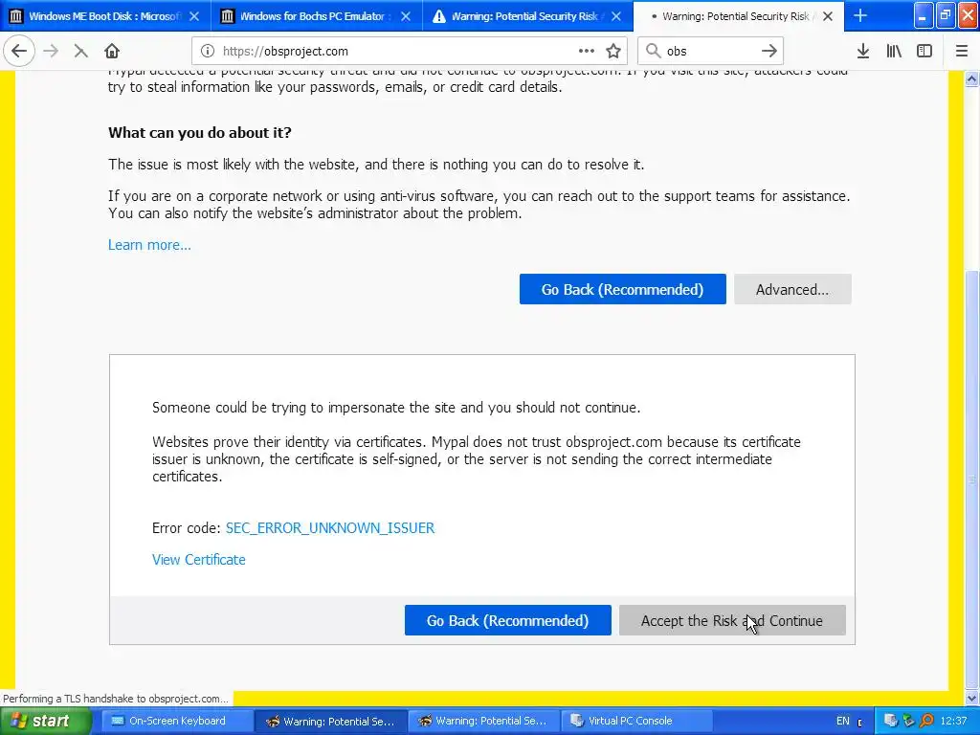Click the museum icon on Windows ME Boot Disk tab

[x=16, y=16]
